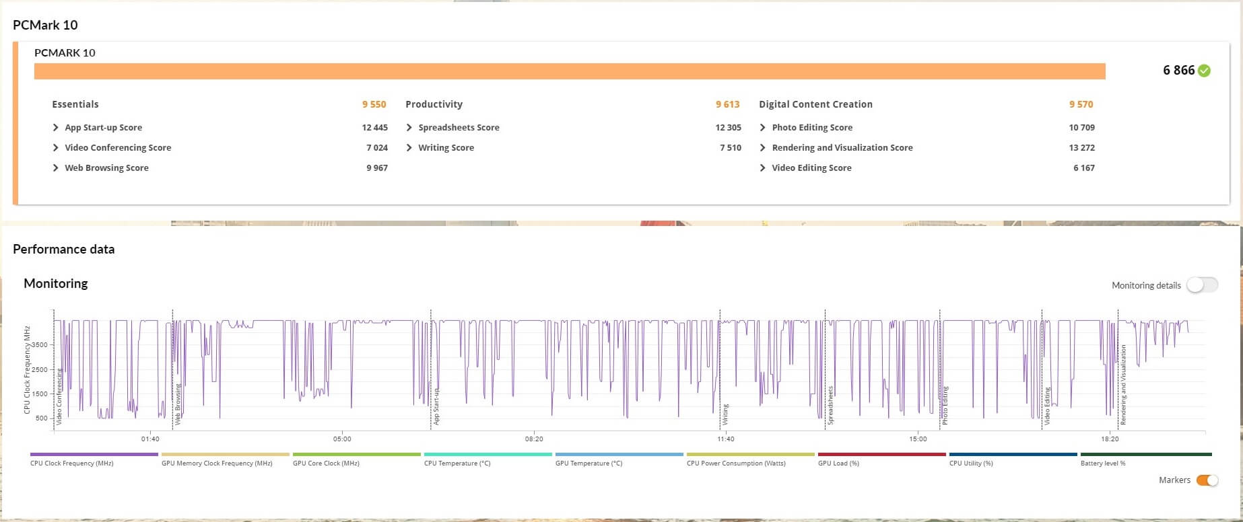Click the overall score 6 866
The height and width of the screenshot is (522, 1243).
1178,71
